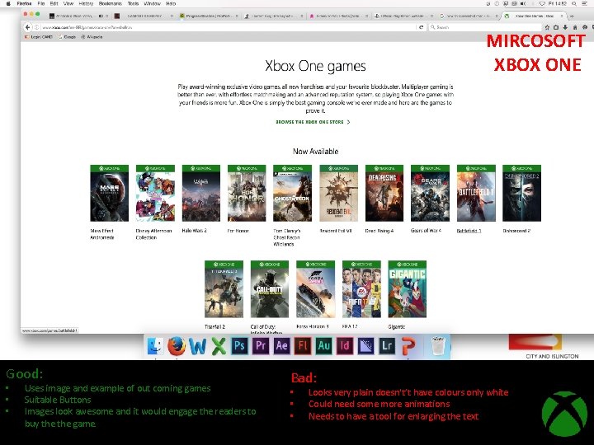The height and width of the screenshot is (445, 594).
Task: Go back with the Firefox back arrow
Action: (27, 27)
